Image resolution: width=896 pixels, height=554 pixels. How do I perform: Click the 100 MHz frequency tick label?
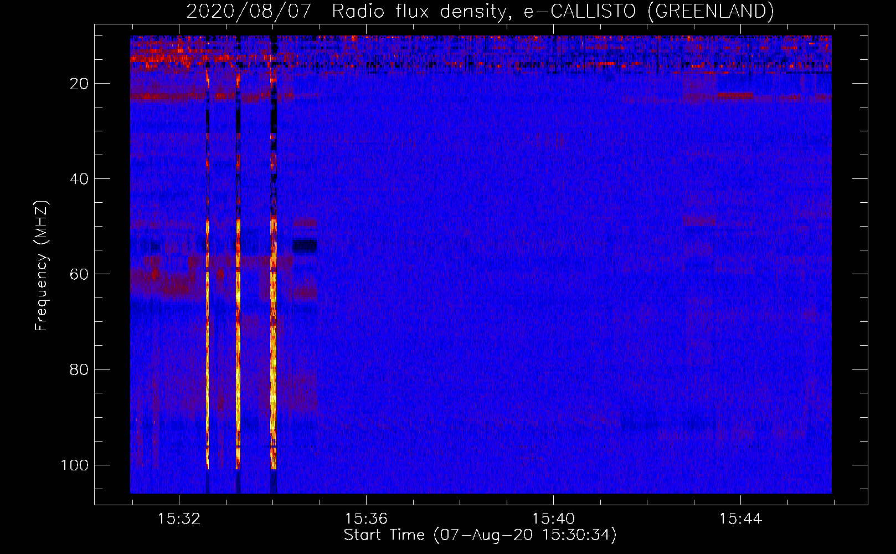click(75, 465)
